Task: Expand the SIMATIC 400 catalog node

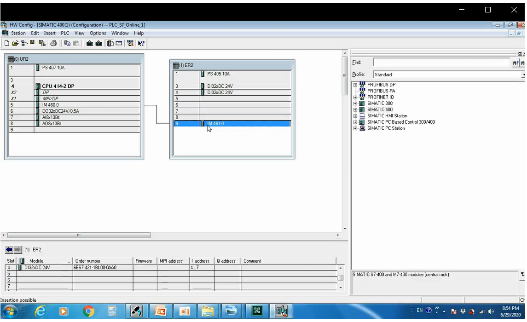Action: (x=355, y=110)
